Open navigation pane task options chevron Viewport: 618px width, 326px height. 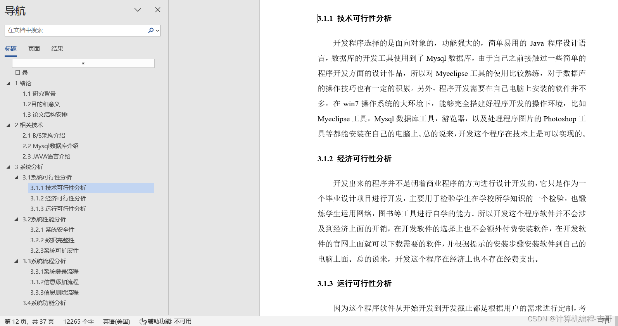pos(138,10)
